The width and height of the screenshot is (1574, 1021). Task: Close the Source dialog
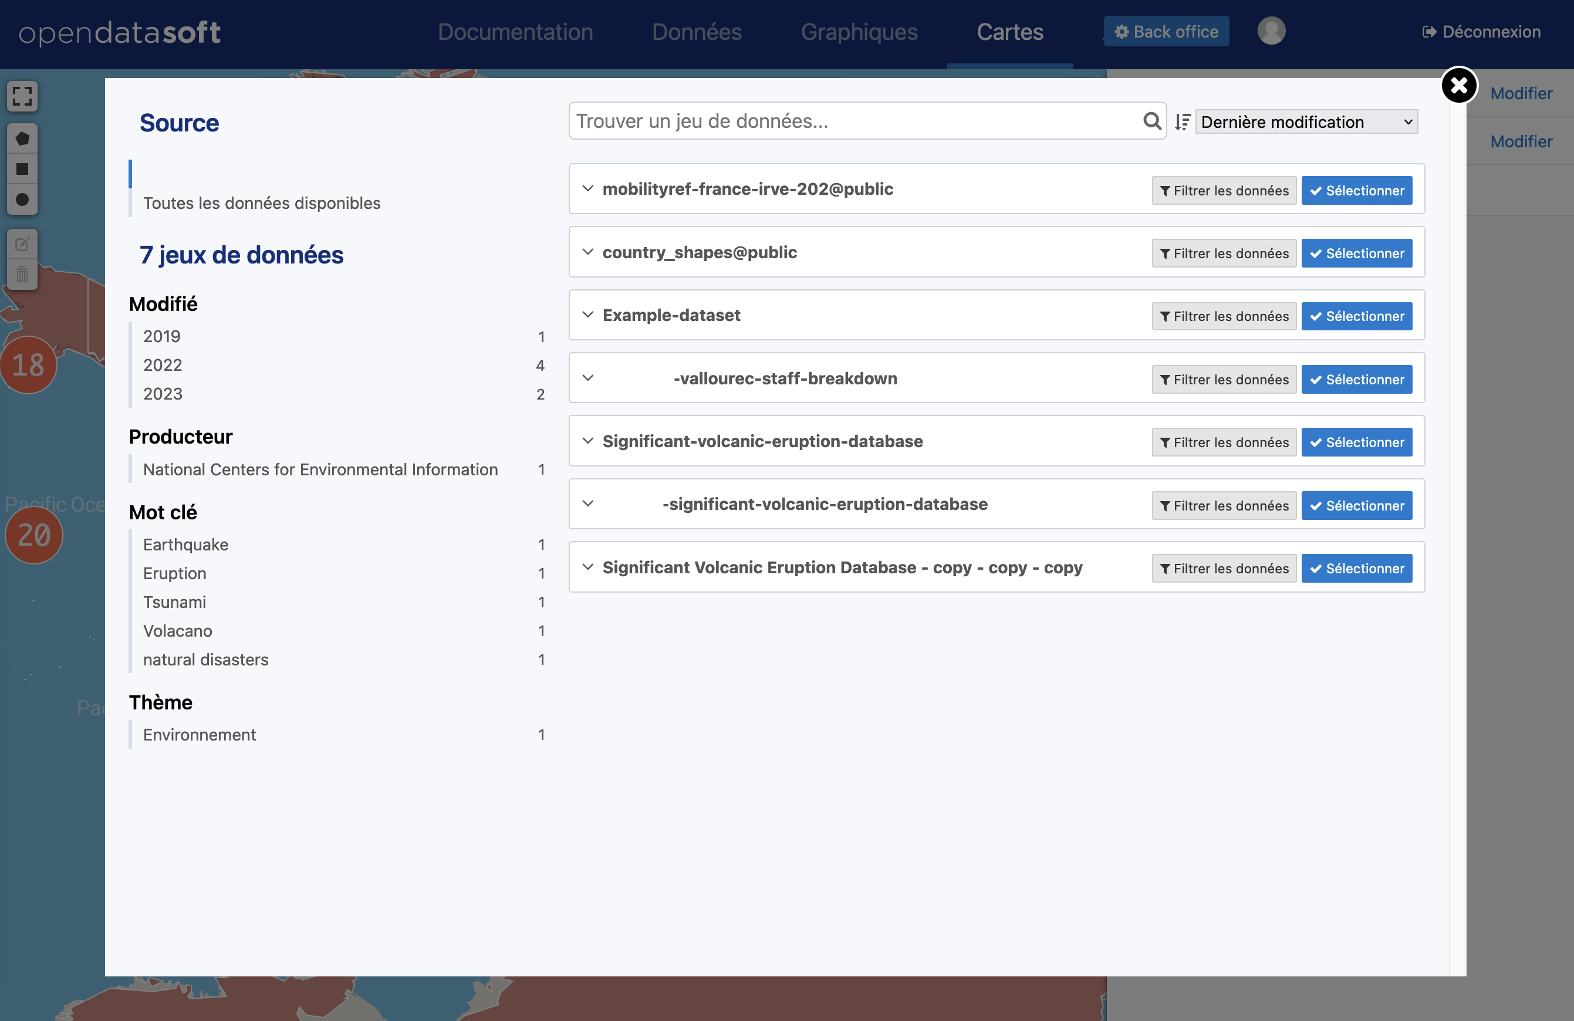point(1458,85)
